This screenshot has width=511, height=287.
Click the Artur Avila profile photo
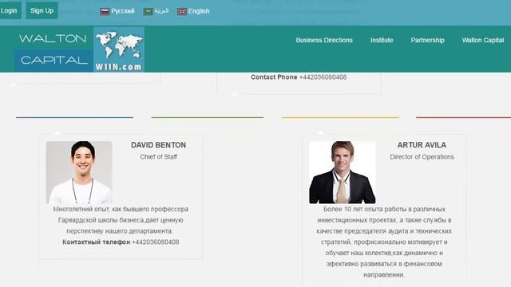[343, 172]
